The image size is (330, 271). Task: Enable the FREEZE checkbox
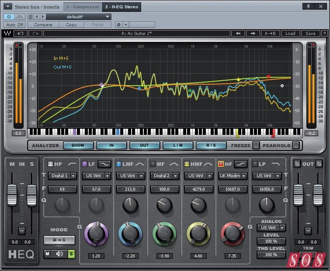[x=256, y=145]
